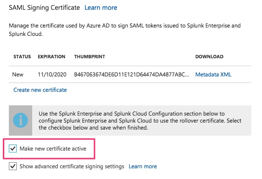This screenshot has width=262, height=179.
Task: Click the Make new certificate active label
Action: coord(53,149)
